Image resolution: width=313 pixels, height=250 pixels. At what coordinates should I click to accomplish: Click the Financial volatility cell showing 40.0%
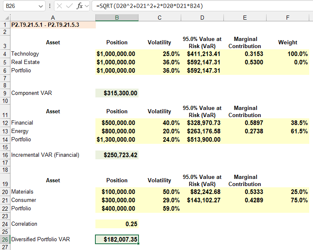160,123
